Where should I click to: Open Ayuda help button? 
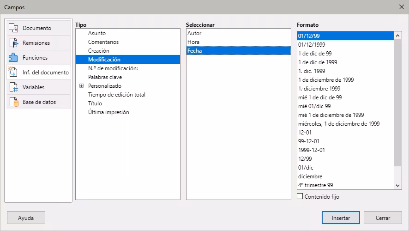26,218
